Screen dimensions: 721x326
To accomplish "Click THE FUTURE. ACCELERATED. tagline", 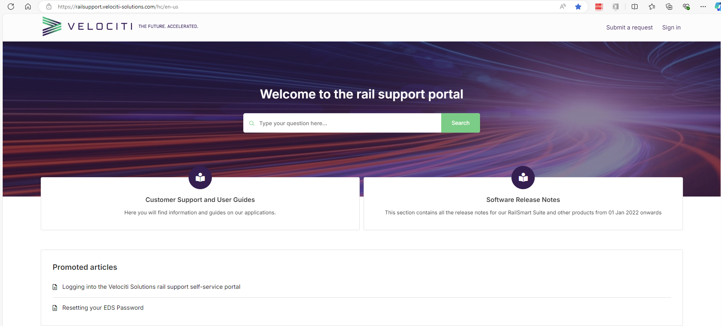I will point(168,26).
